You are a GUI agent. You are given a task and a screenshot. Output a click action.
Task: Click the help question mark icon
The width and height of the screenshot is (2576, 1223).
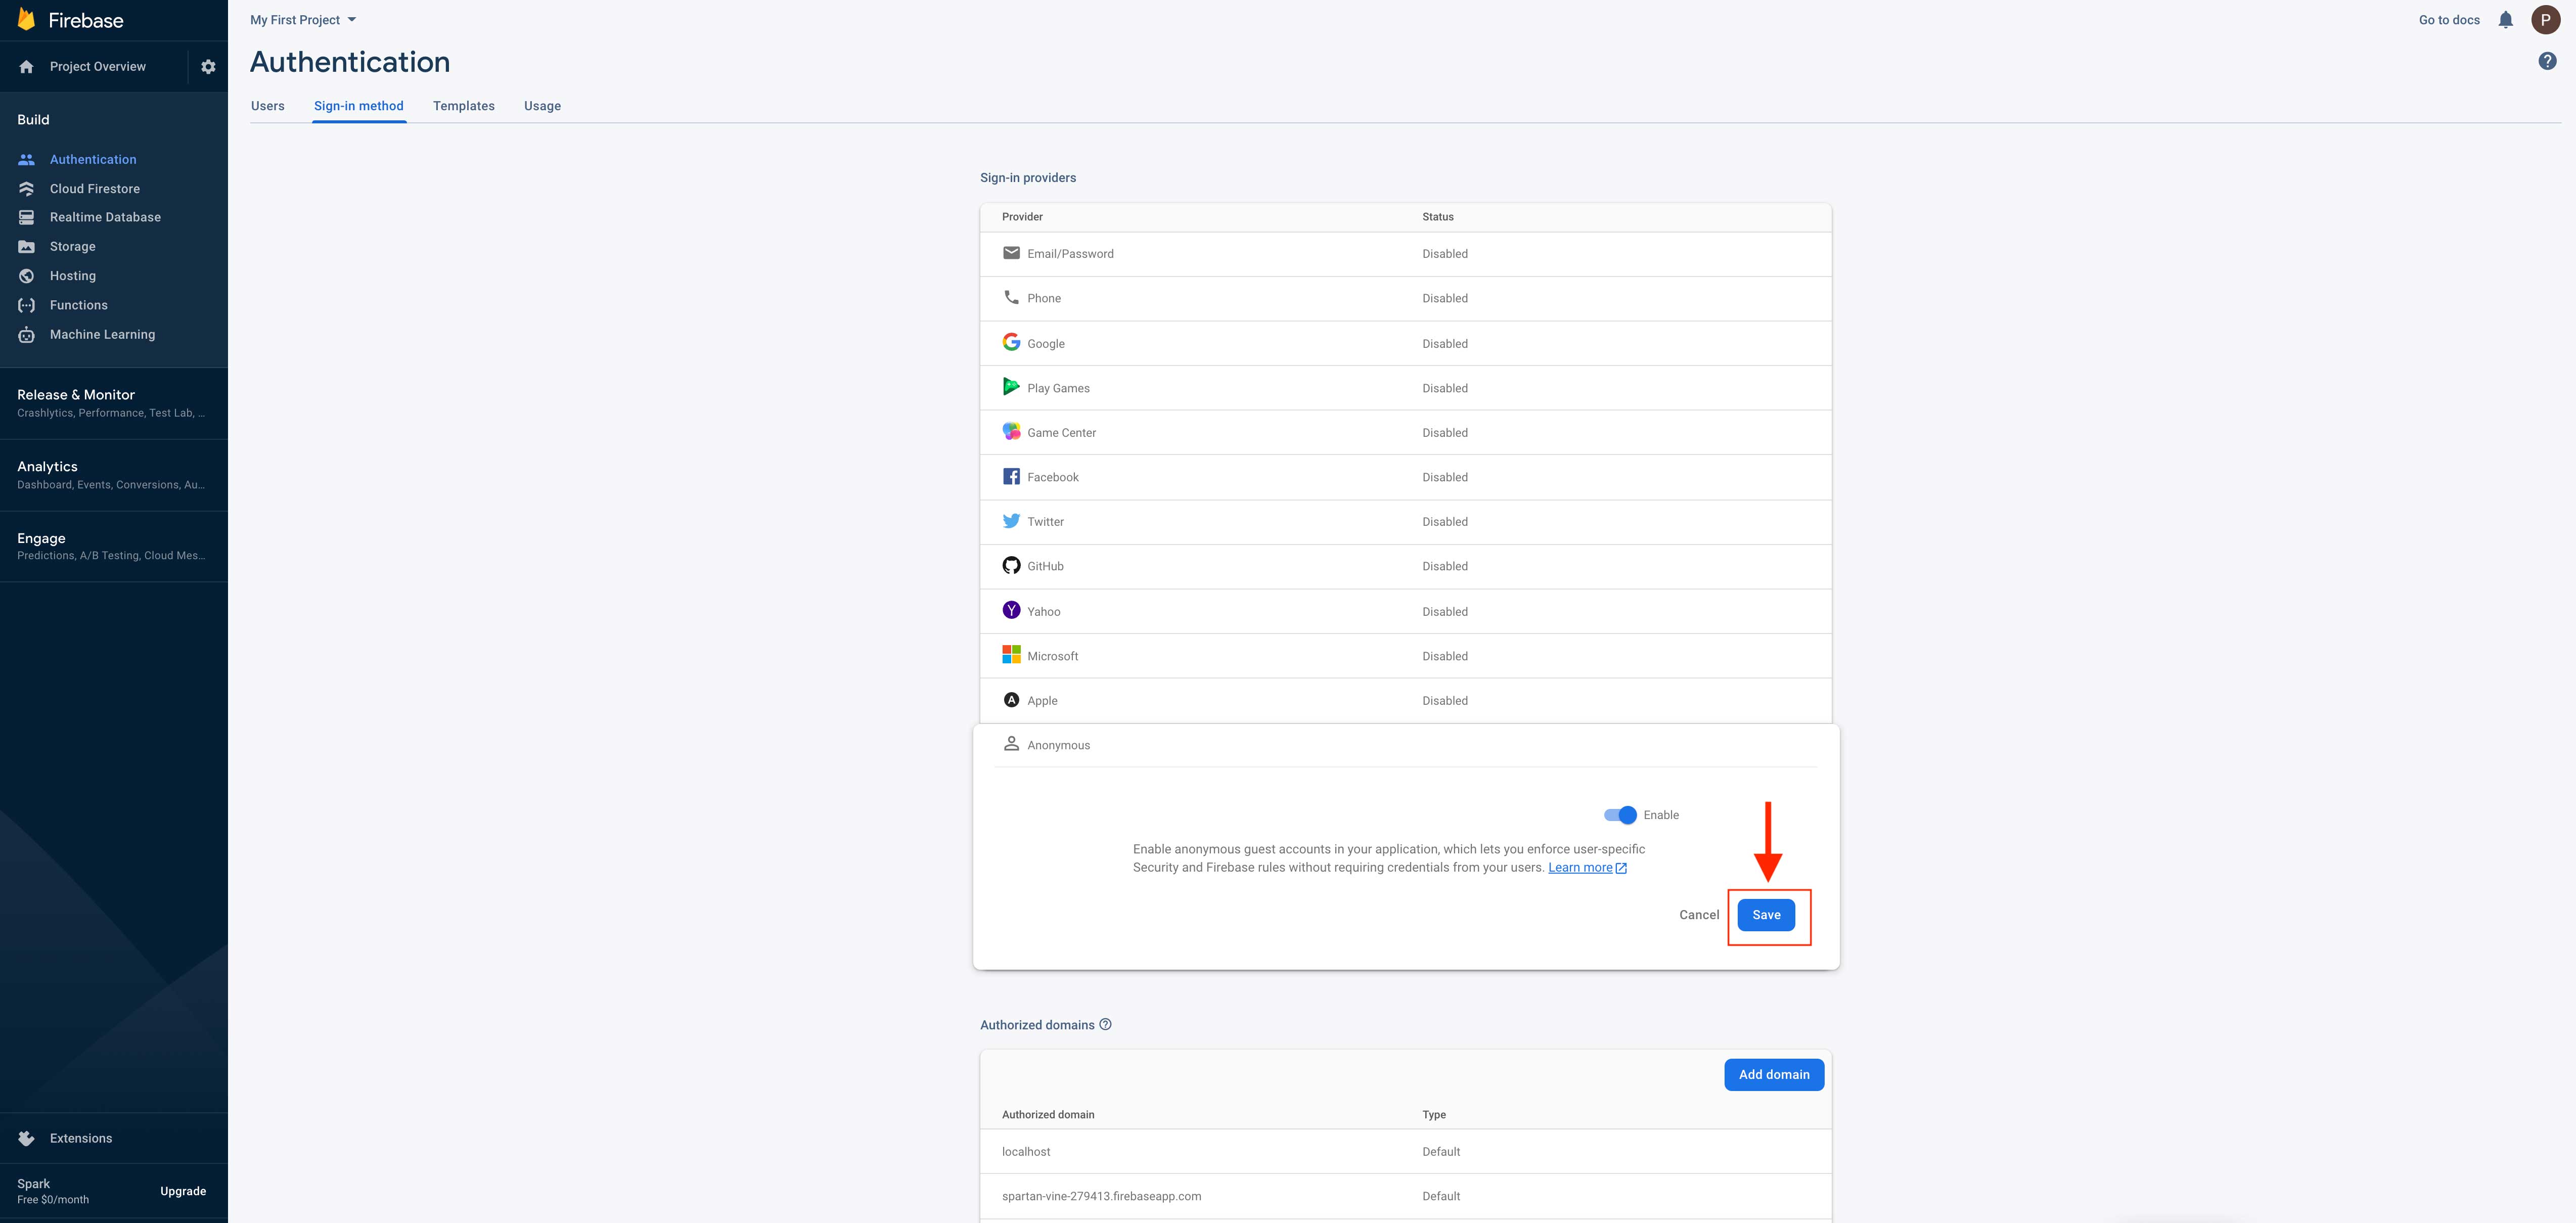click(x=2547, y=61)
